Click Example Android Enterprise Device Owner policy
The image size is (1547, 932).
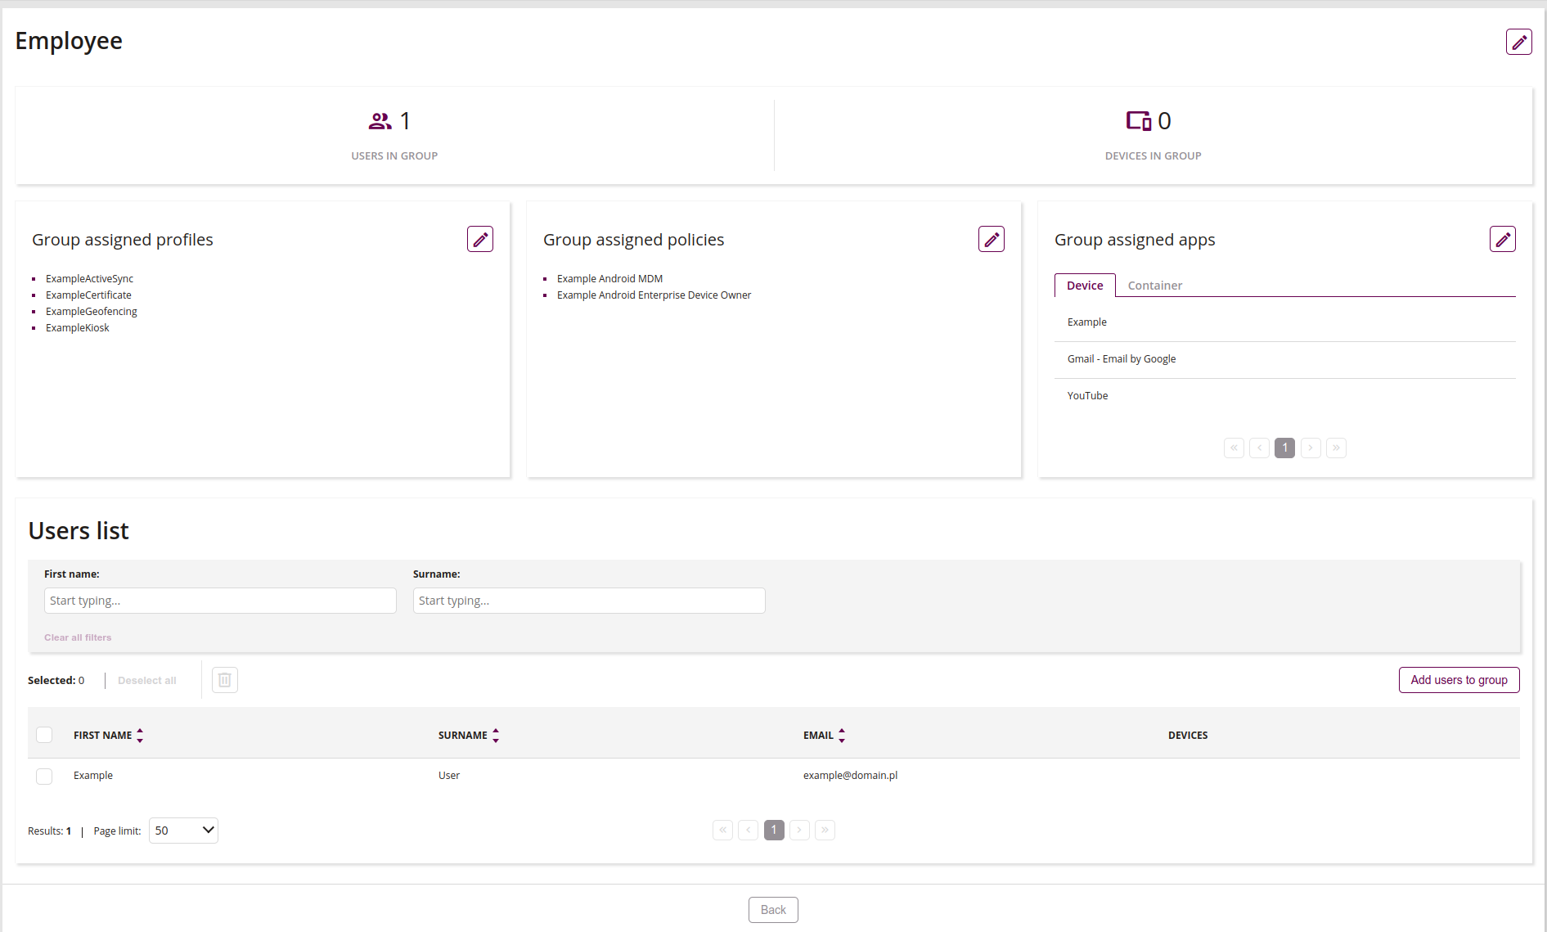pyautogui.click(x=654, y=295)
